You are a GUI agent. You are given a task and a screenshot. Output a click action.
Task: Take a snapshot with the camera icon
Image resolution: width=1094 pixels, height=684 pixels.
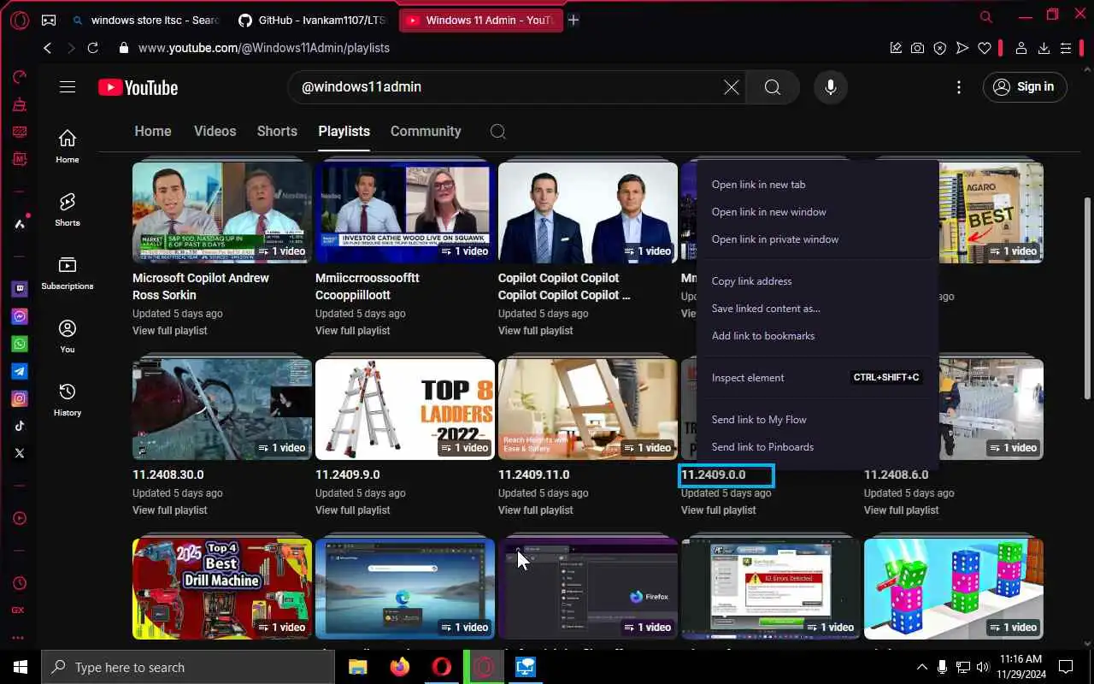[917, 48]
